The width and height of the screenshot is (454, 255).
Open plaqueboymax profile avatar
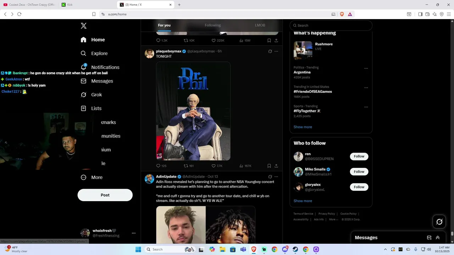149,54
